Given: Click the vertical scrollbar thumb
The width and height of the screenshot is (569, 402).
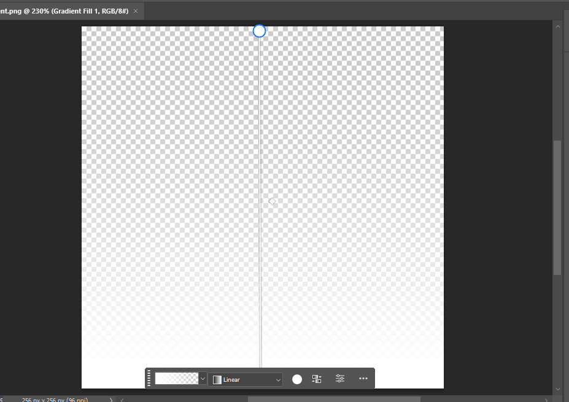Looking at the screenshot, I should coord(557,207).
